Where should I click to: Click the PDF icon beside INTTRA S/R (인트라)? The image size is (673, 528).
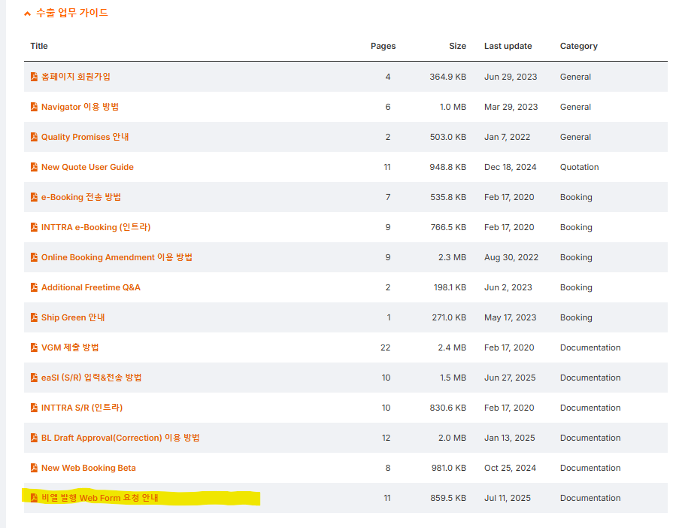(x=34, y=407)
